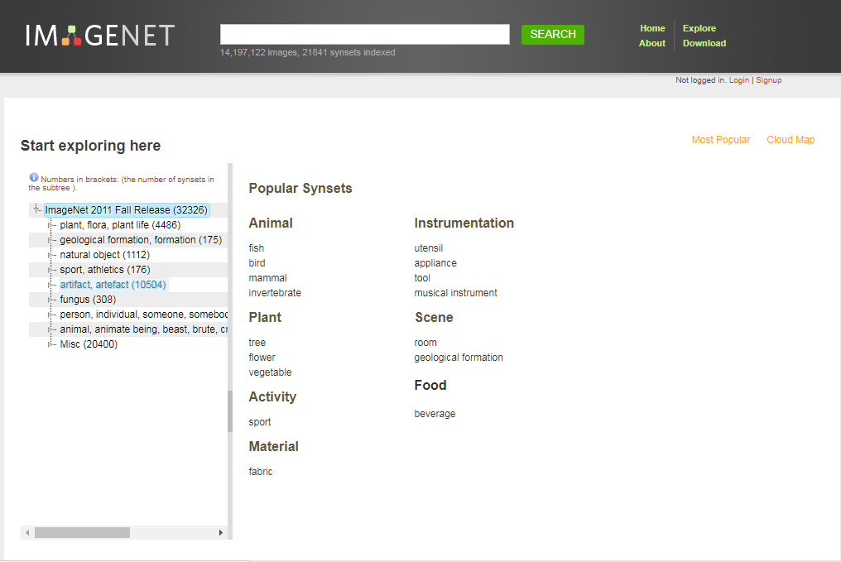The height and width of the screenshot is (562, 841).
Task: Click the green SEARCH button
Action: [553, 34]
